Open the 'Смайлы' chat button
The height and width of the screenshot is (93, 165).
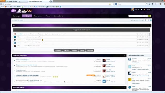click(x=82, y=50)
